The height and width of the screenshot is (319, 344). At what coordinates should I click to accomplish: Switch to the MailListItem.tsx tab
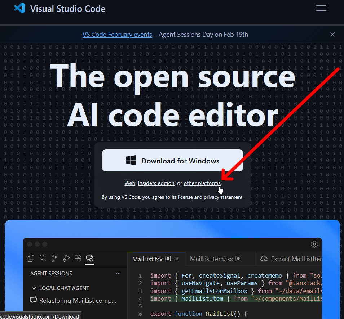(x=211, y=259)
